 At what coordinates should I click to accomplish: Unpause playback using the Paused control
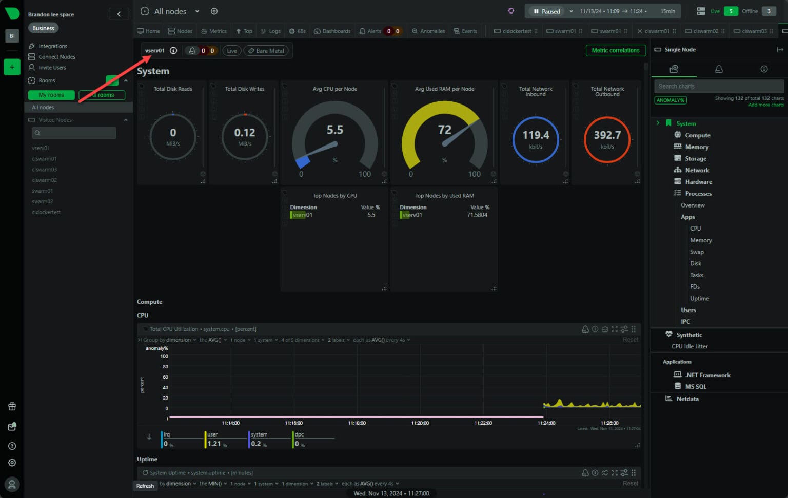tap(545, 11)
